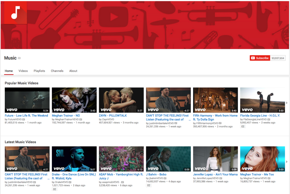Click the 93,937,654 subscriber count box
Image resolution: width=290 pixels, height=194 pixels.
(x=278, y=58)
